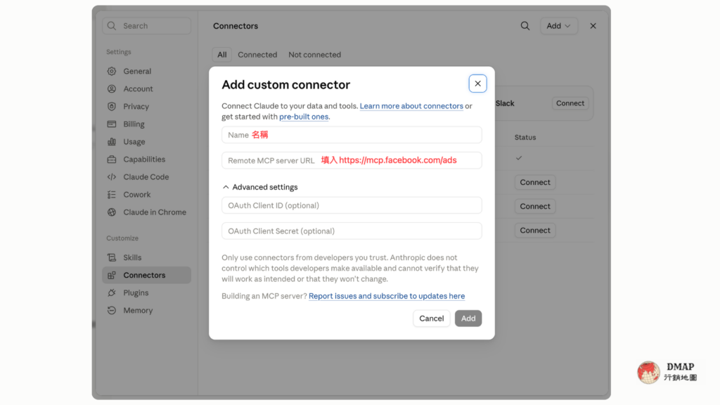Screen dimensions: 720x405
Task: Go to Privacy settings
Action: click(146, 107)
